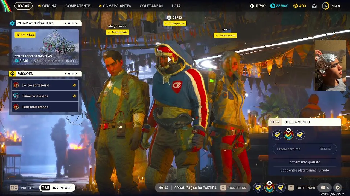Click the Céus mais limpos trader portrait
Image resolution: width=350 pixels, height=196 pixels.
click(x=16, y=107)
